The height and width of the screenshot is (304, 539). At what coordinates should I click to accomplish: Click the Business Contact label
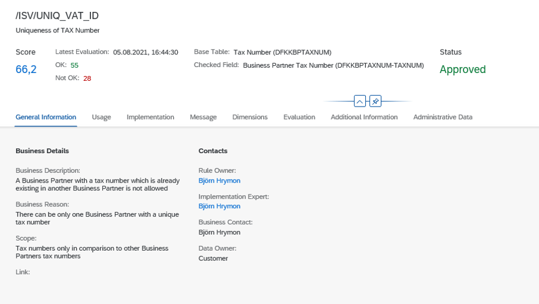226,222
